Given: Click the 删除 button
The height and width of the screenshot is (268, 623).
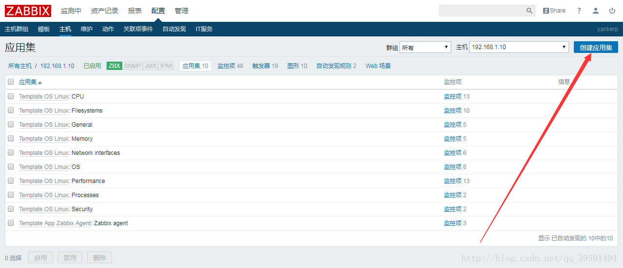Looking at the screenshot, I should (x=100, y=258).
